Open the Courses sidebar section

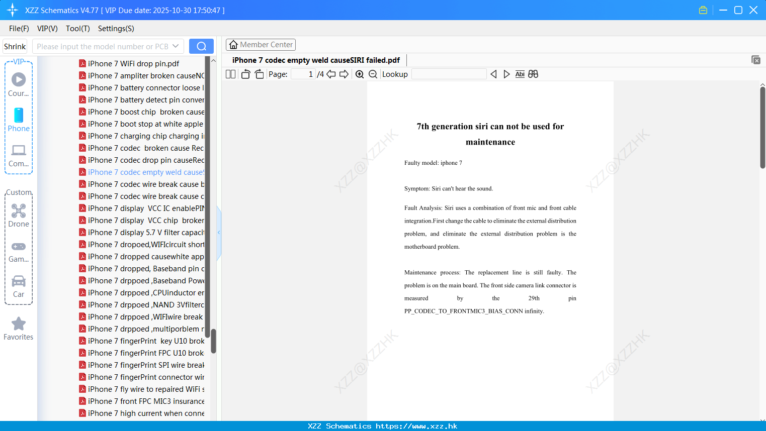click(x=19, y=84)
